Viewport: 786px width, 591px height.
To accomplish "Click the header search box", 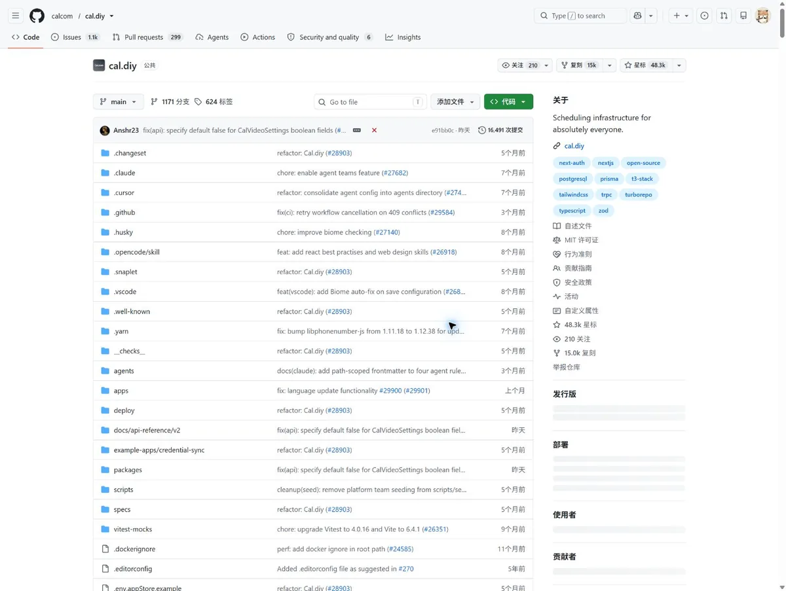I will (x=580, y=16).
